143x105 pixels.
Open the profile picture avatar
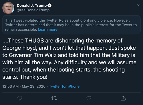(x=8, y=8)
